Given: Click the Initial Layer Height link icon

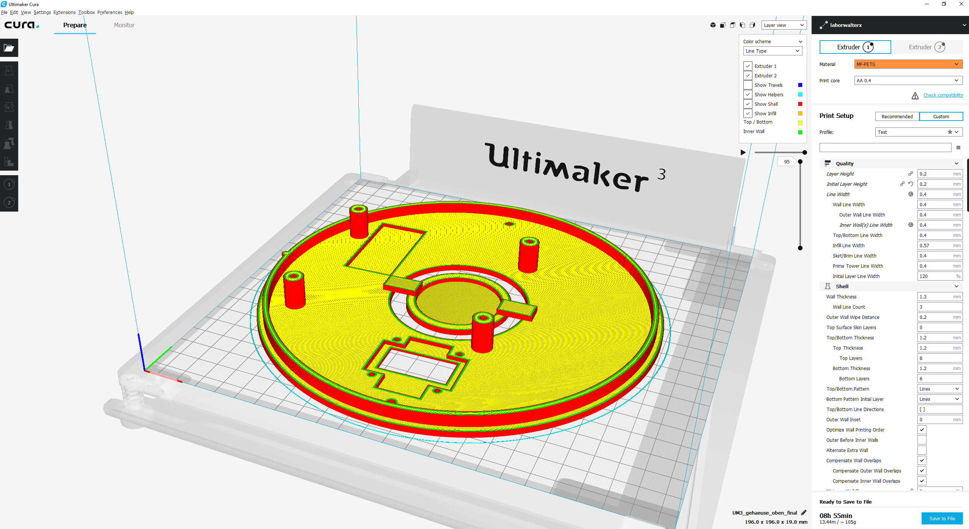Looking at the screenshot, I should [x=902, y=184].
